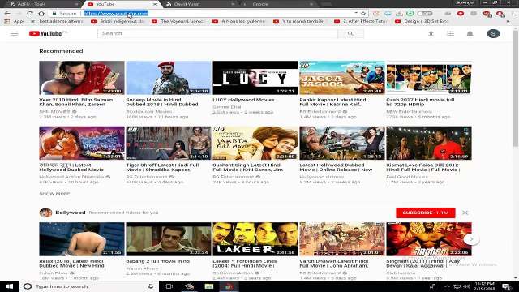Open the Best adsense alternative bookmark
The height and width of the screenshot is (292, 519).
tap(58, 21)
